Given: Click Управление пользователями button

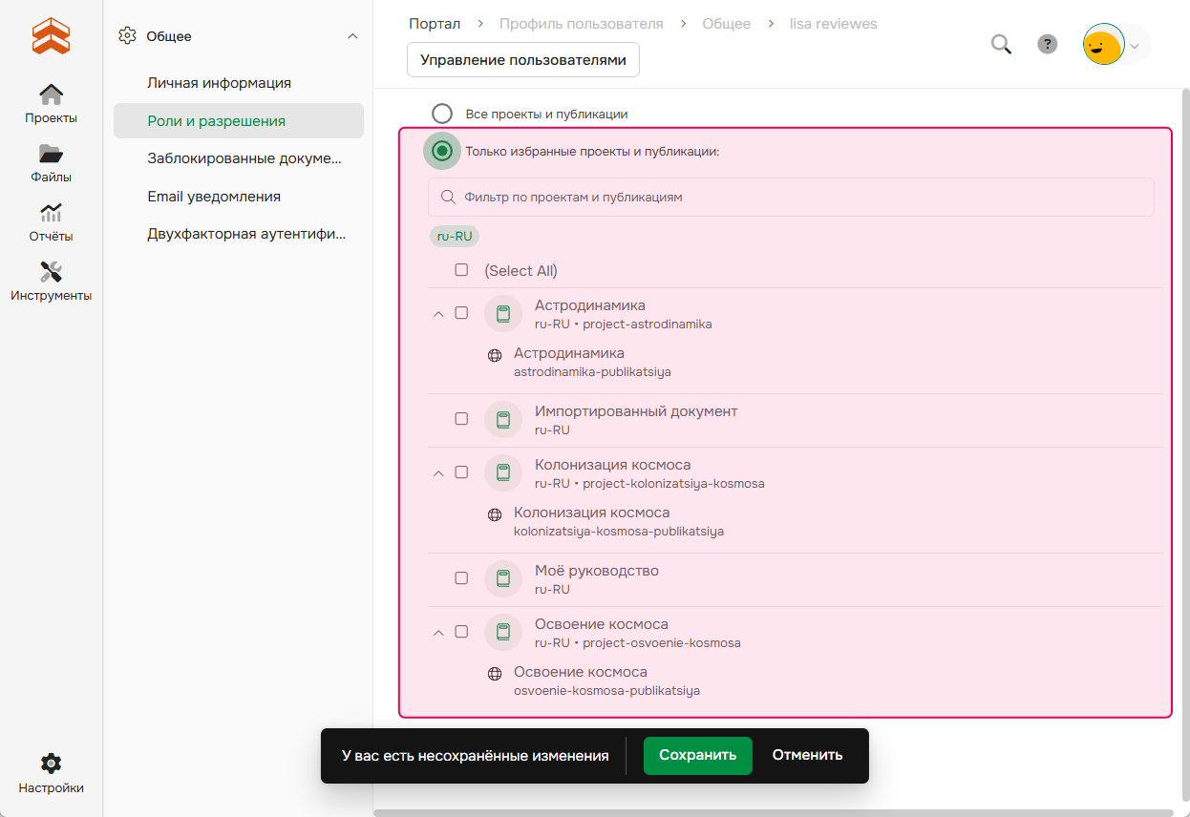Looking at the screenshot, I should 523,59.
